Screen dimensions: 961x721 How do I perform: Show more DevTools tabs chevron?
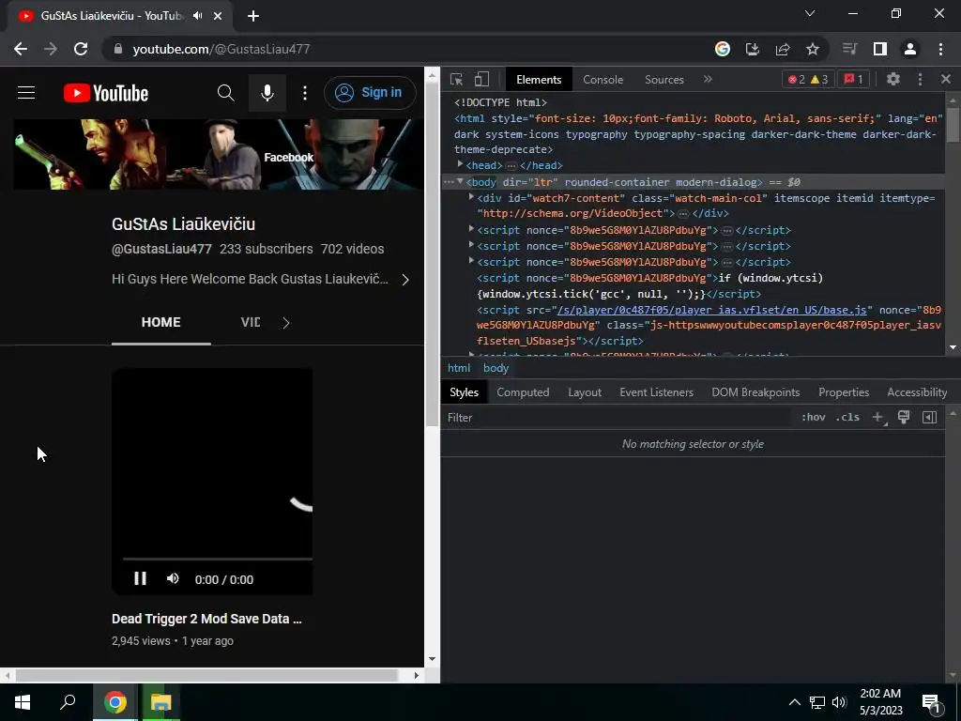pos(708,79)
